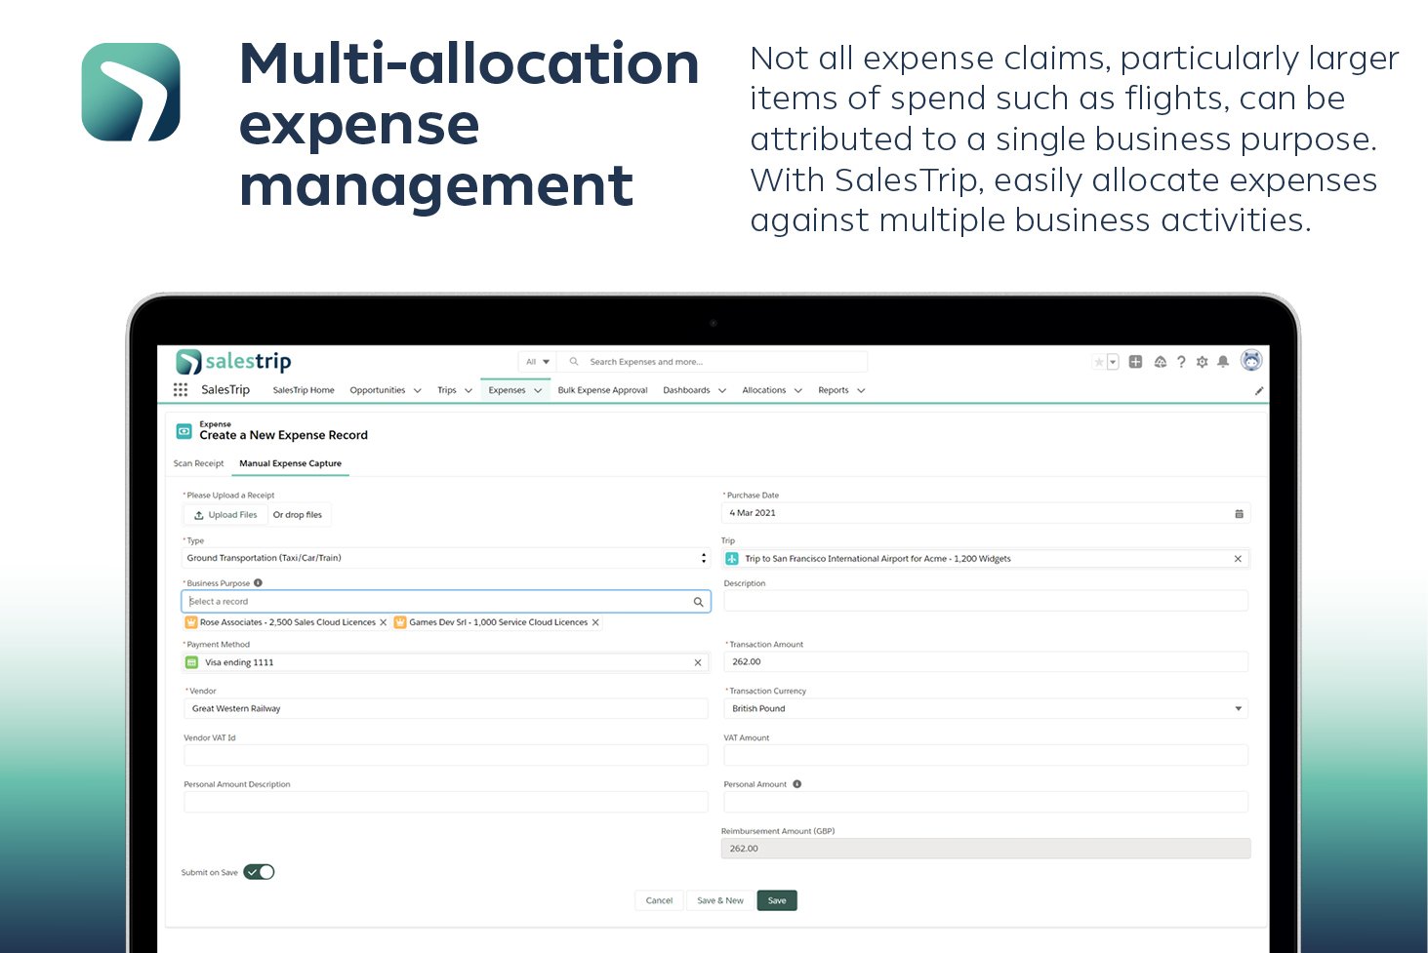The image size is (1428, 953).
Task: Toggle the Submit on Save switch
Action: tap(259, 872)
